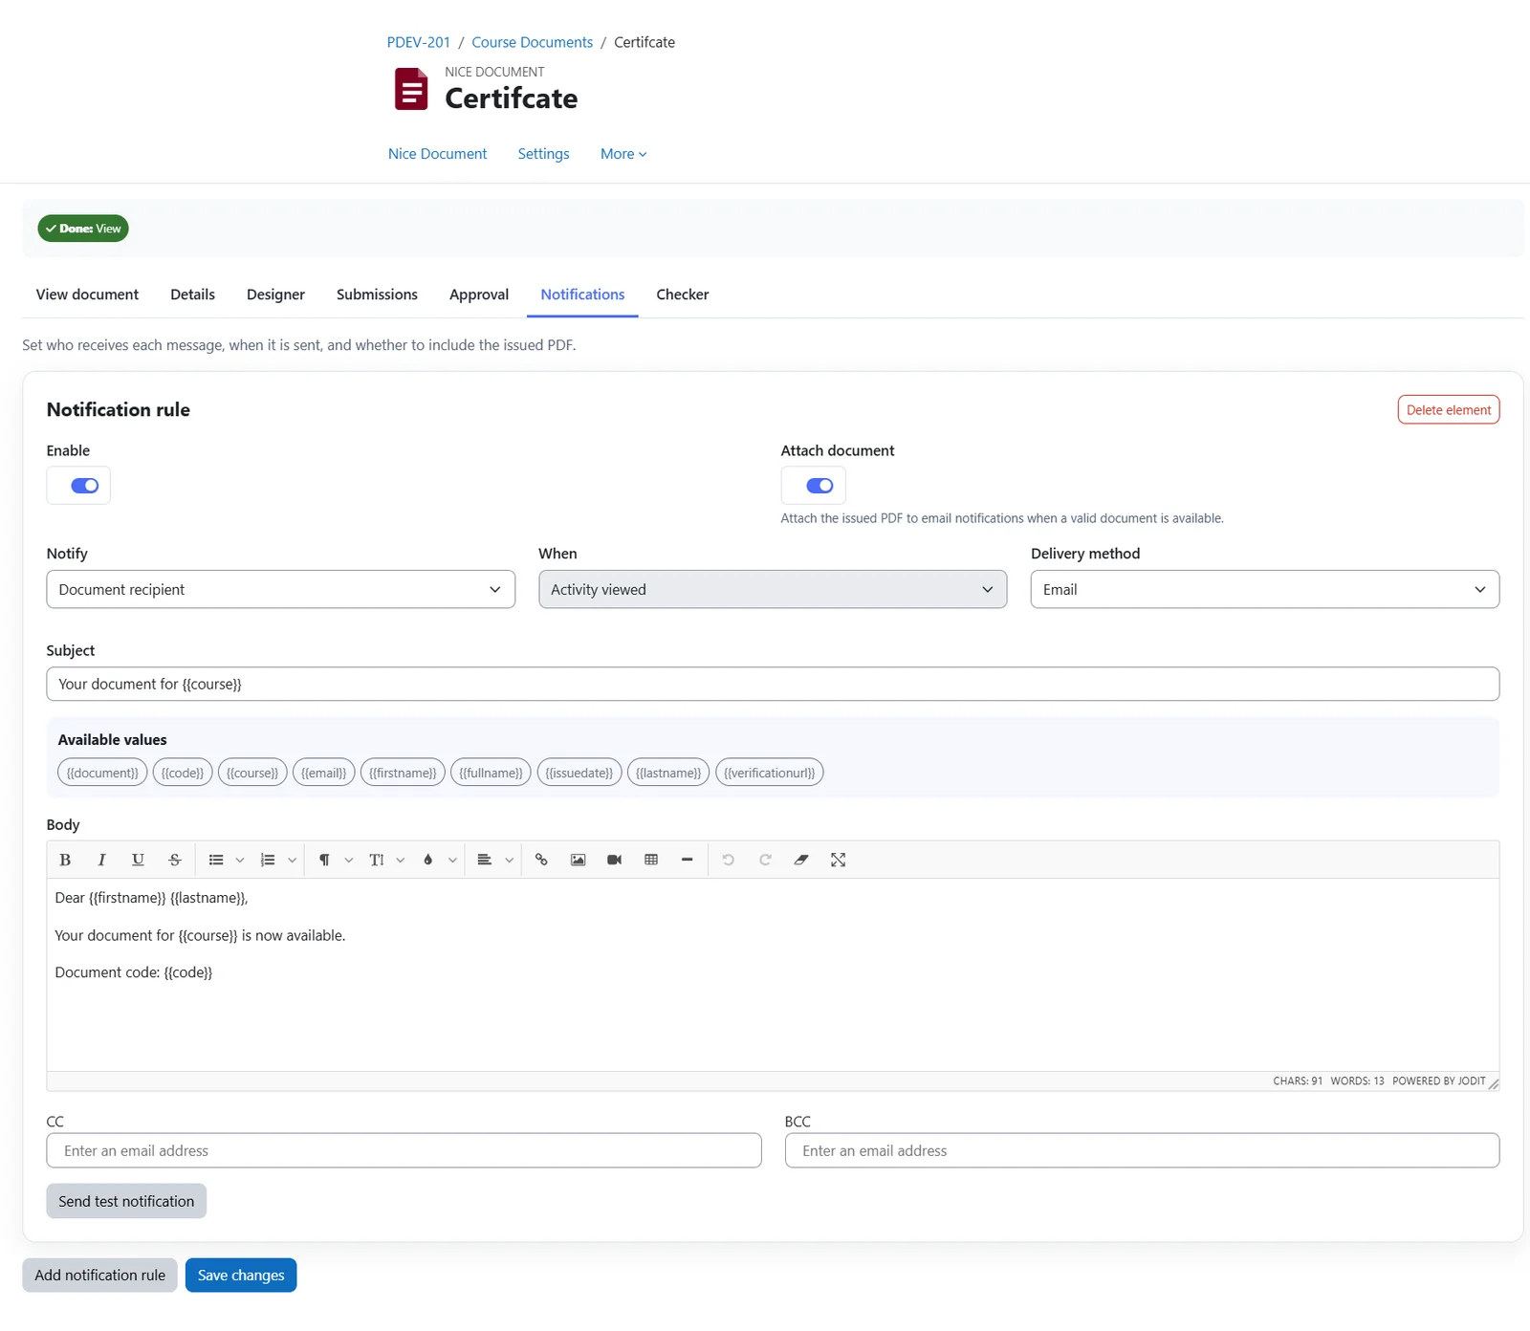Image resolution: width=1530 pixels, height=1331 pixels.
Task: Toggle bold formatting in Body editor
Action: (65, 860)
